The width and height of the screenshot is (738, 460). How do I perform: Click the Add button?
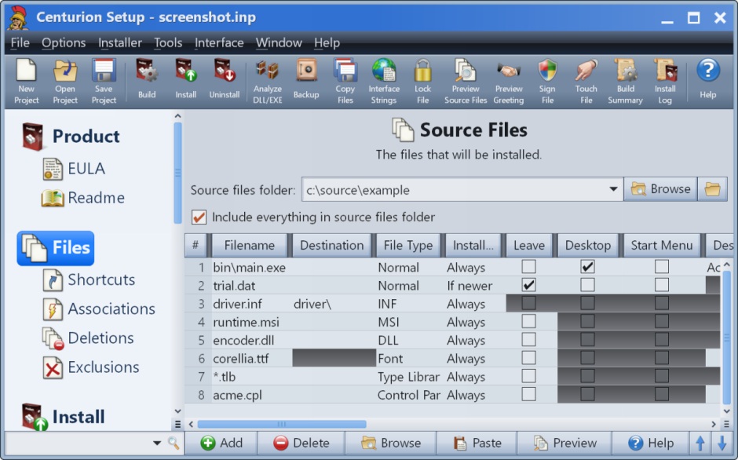222,443
